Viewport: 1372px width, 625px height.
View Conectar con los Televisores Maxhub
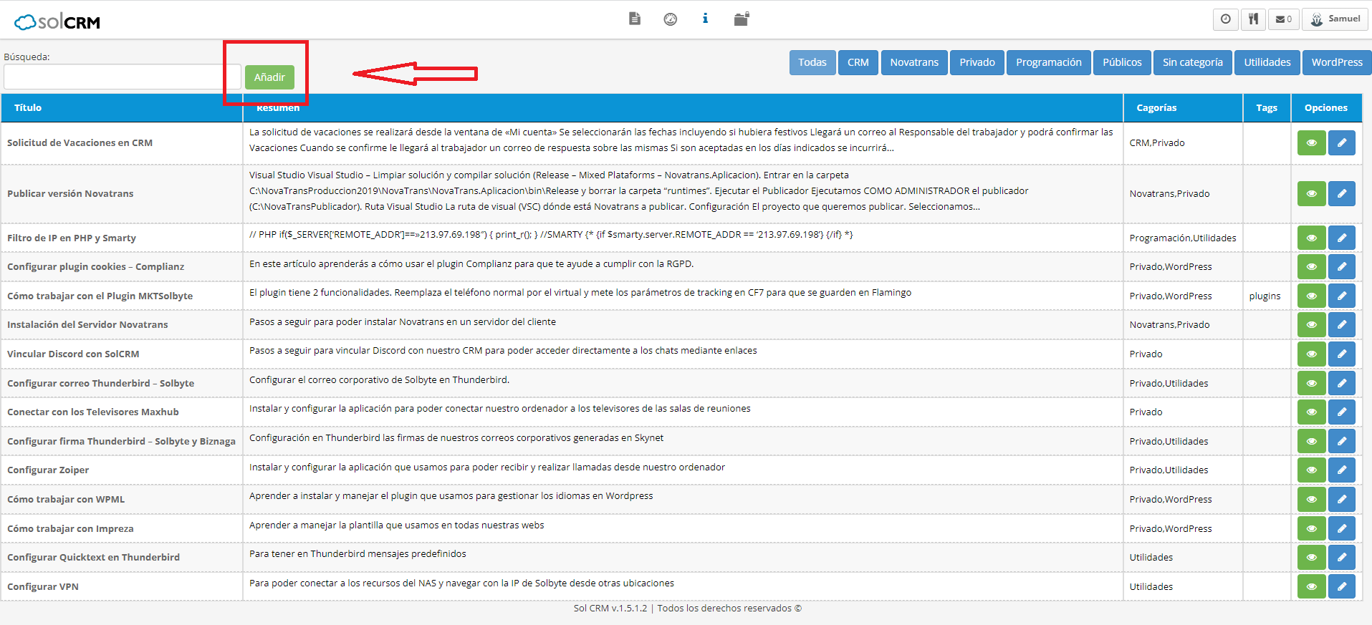click(x=1311, y=412)
